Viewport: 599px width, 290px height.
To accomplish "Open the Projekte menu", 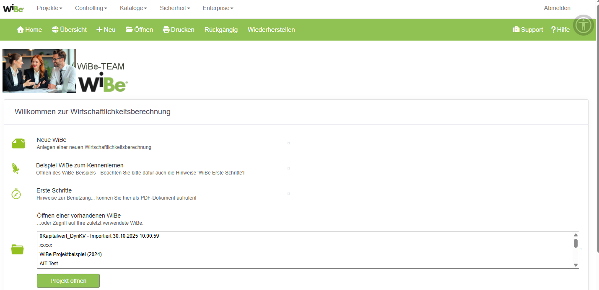I will [x=49, y=8].
